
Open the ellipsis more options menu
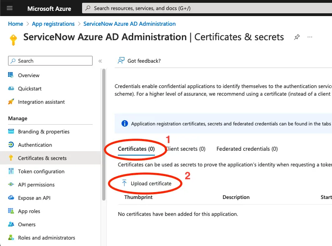tap(310, 37)
